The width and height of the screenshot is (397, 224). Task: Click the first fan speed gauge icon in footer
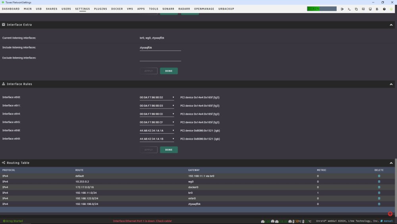point(263,221)
